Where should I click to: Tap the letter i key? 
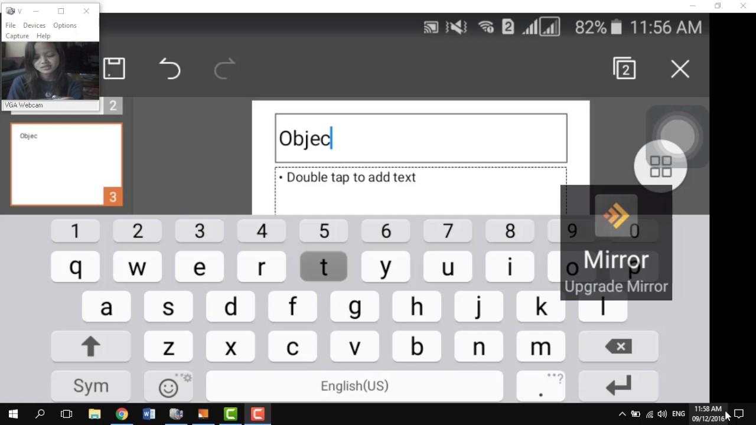pyautogui.click(x=510, y=267)
